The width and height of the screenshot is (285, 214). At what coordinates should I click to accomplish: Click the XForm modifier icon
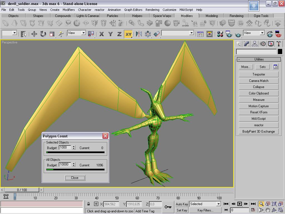pos(185,23)
